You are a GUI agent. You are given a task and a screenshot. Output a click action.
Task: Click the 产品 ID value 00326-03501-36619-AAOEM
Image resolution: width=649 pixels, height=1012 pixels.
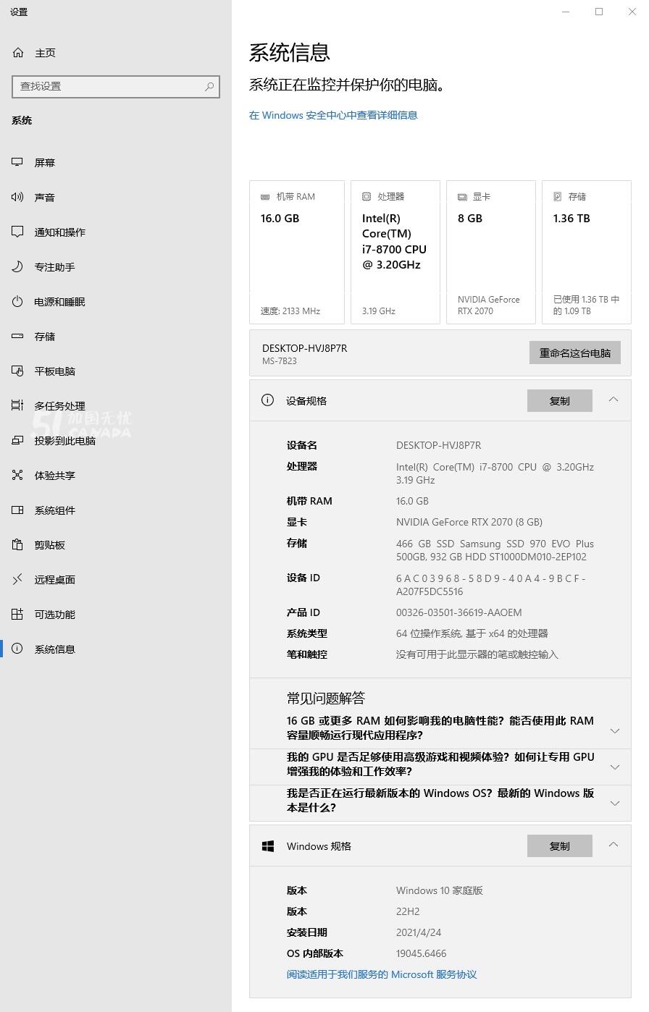(x=459, y=612)
